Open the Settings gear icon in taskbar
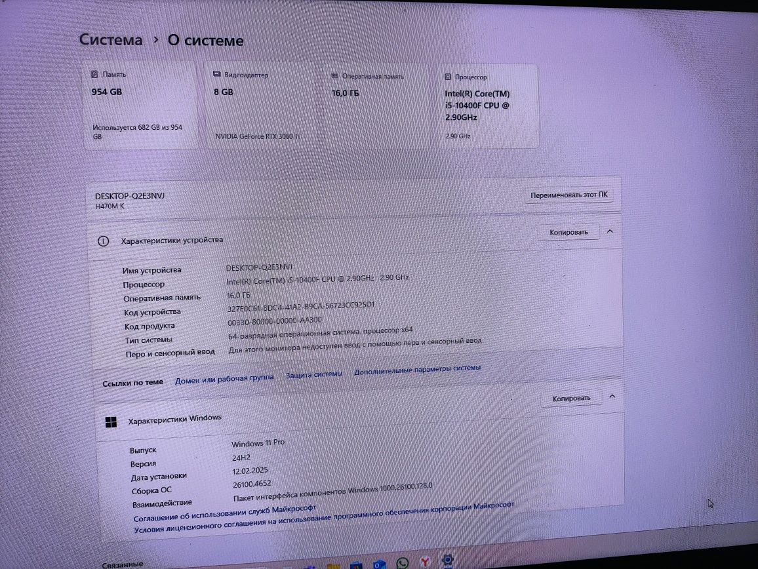The image size is (758, 569). (x=448, y=560)
